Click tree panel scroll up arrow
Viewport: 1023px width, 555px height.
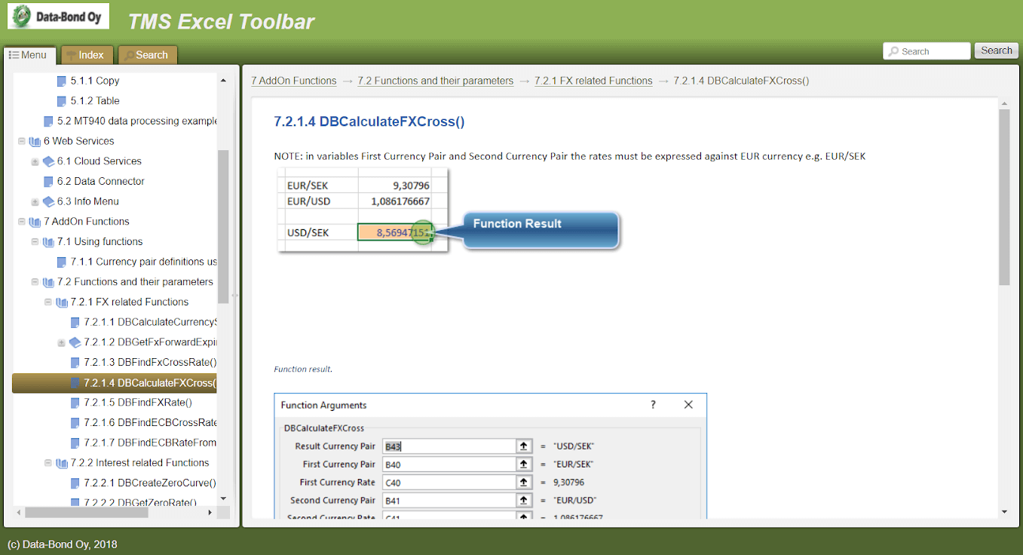(x=222, y=81)
